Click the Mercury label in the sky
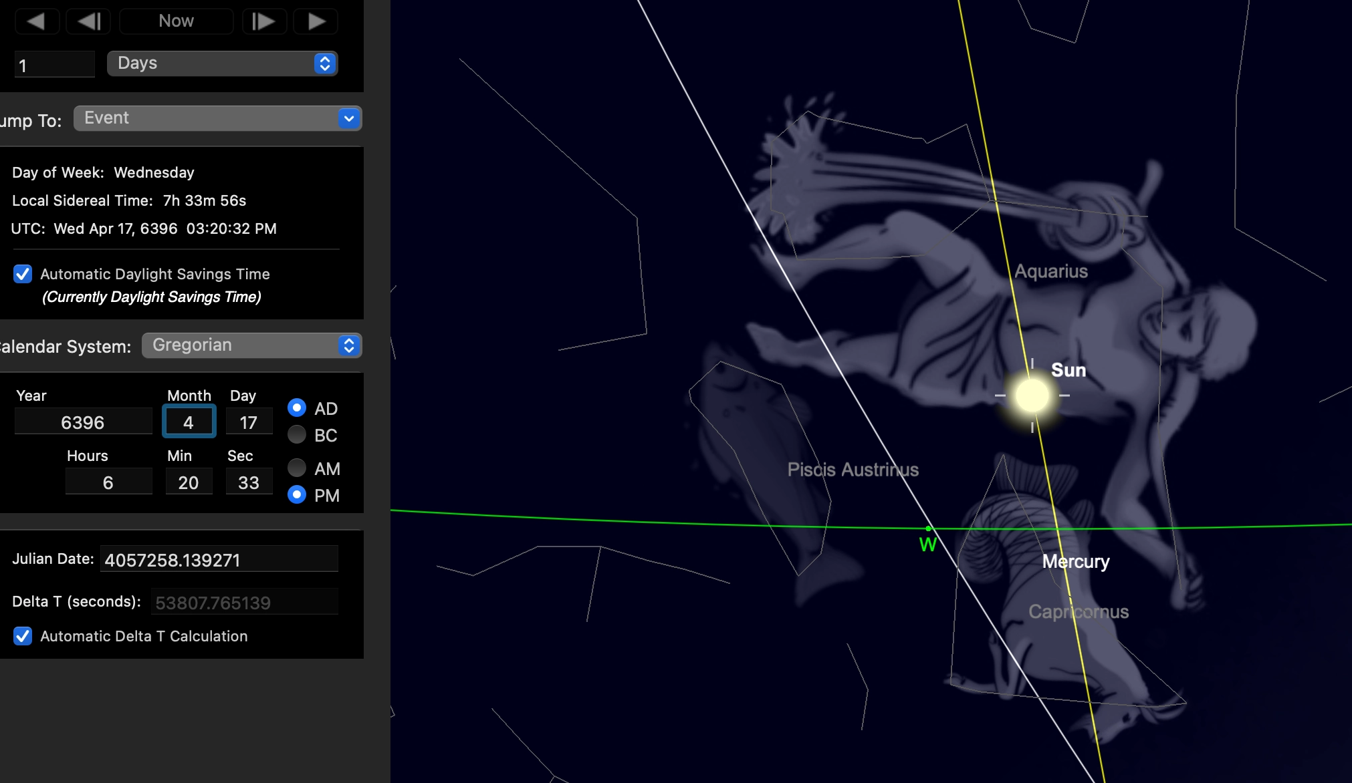Viewport: 1352px width, 783px height. tap(1076, 561)
